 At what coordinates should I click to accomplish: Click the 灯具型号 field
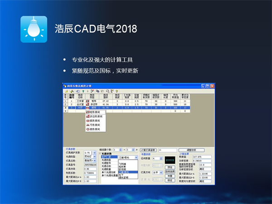click(x=90, y=164)
